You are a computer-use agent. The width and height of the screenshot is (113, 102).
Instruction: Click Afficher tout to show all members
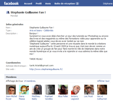[x=103, y=81]
